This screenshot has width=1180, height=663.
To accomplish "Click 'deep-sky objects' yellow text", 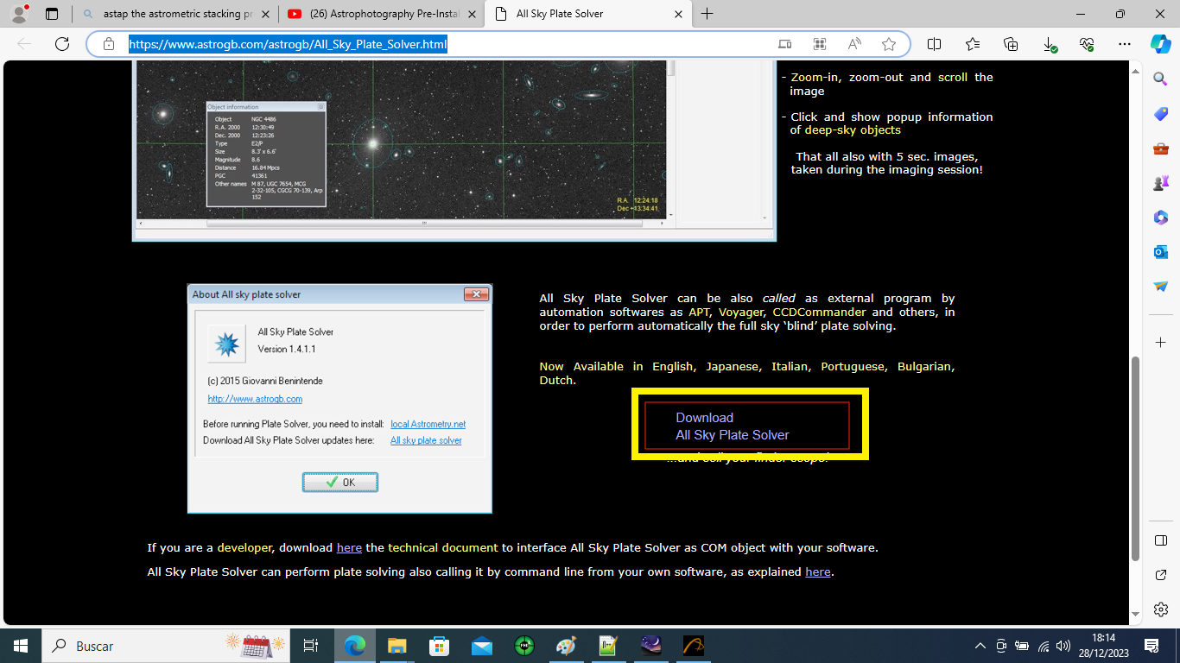I will click(853, 129).
